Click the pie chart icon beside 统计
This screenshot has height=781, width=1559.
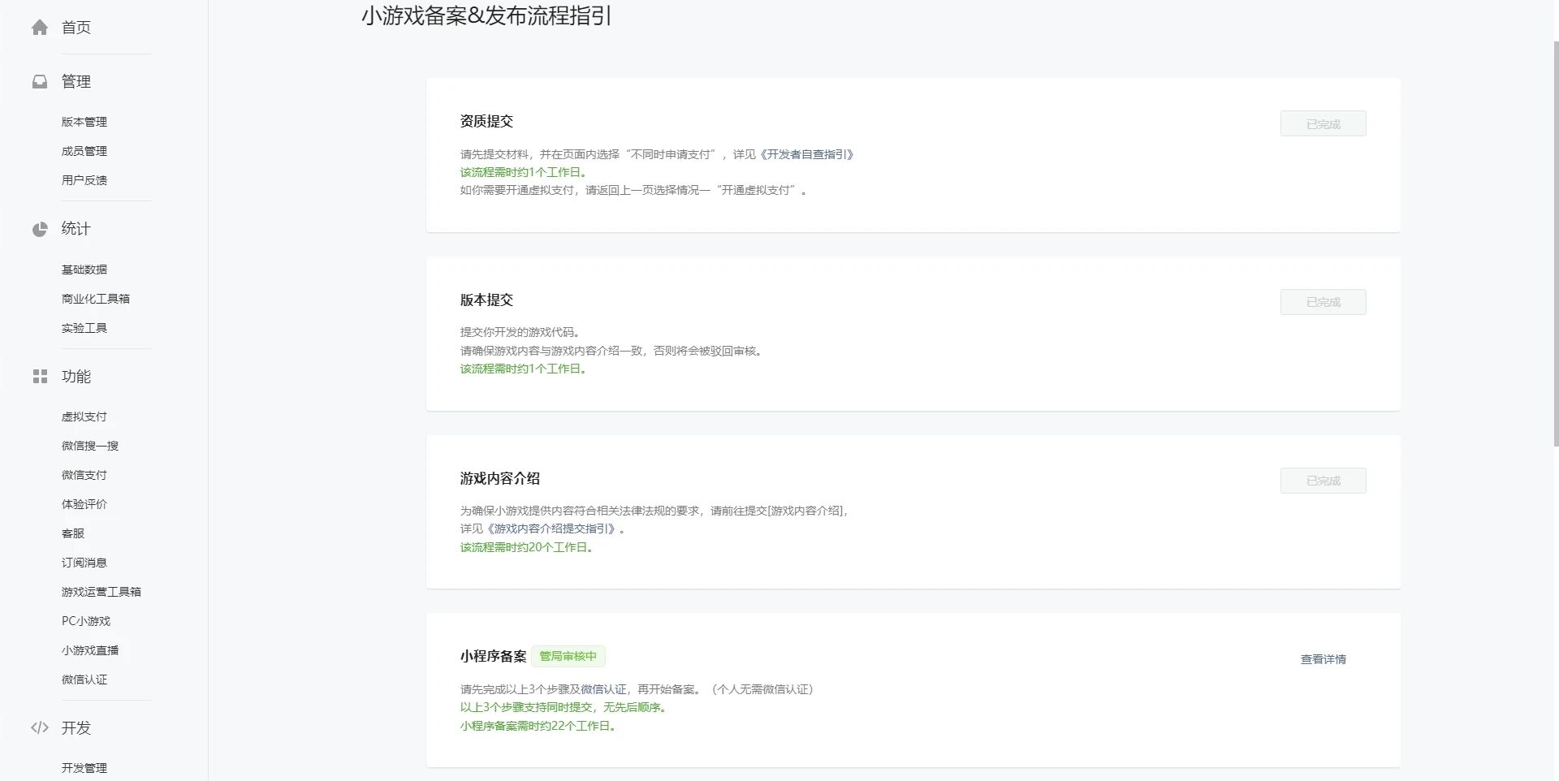(x=40, y=230)
